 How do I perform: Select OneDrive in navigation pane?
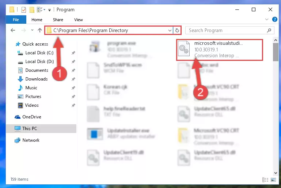click(31, 117)
